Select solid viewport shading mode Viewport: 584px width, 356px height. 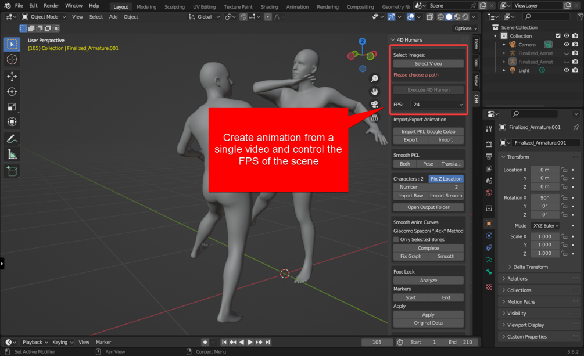449,17
